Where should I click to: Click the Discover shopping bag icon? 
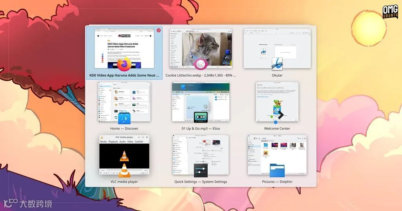point(124,118)
